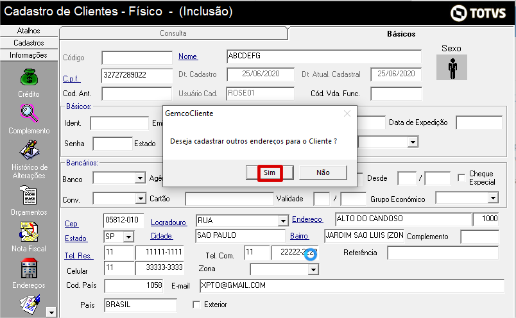The height and width of the screenshot is (318, 516).
Task: Click the Bairro field JARDIM SAO LUIS
Action: pyautogui.click(x=364, y=236)
